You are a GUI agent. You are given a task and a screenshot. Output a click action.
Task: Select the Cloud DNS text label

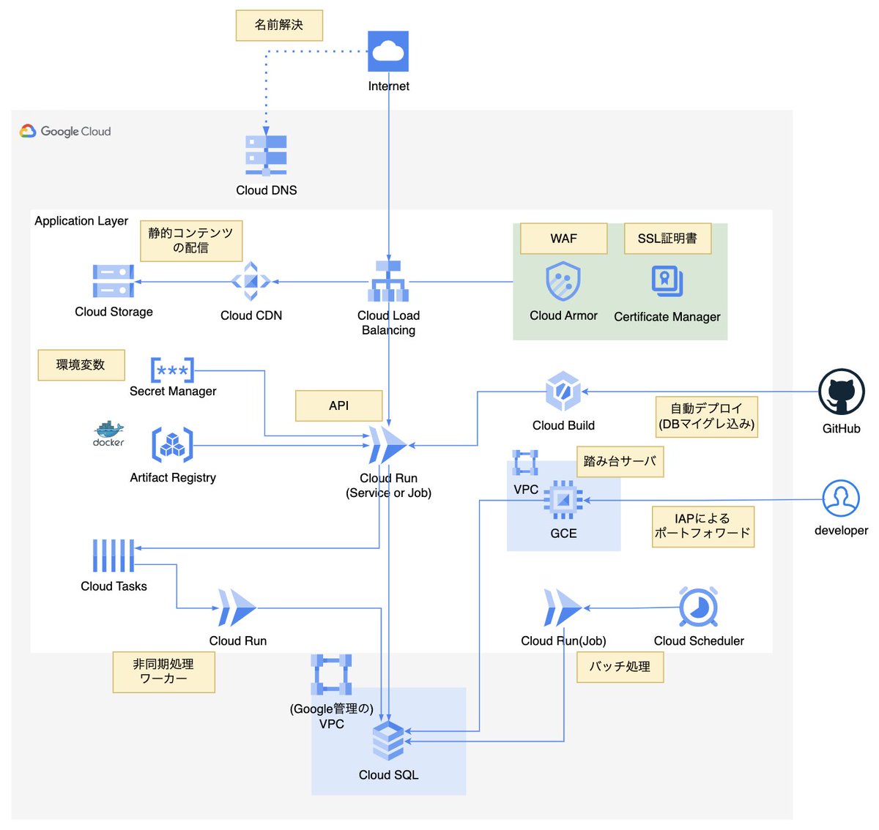267,190
